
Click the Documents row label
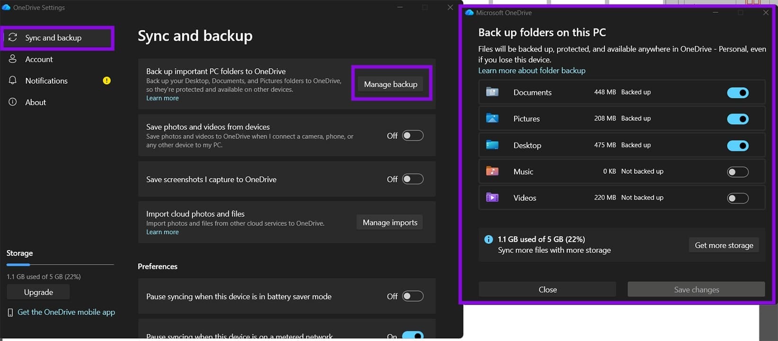click(532, 92)
